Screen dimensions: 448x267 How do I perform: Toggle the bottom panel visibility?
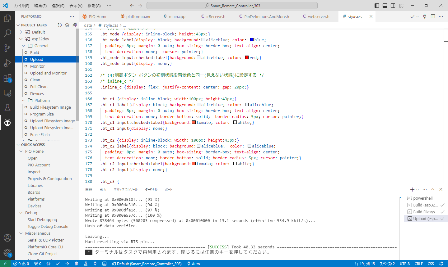(385, 6)
